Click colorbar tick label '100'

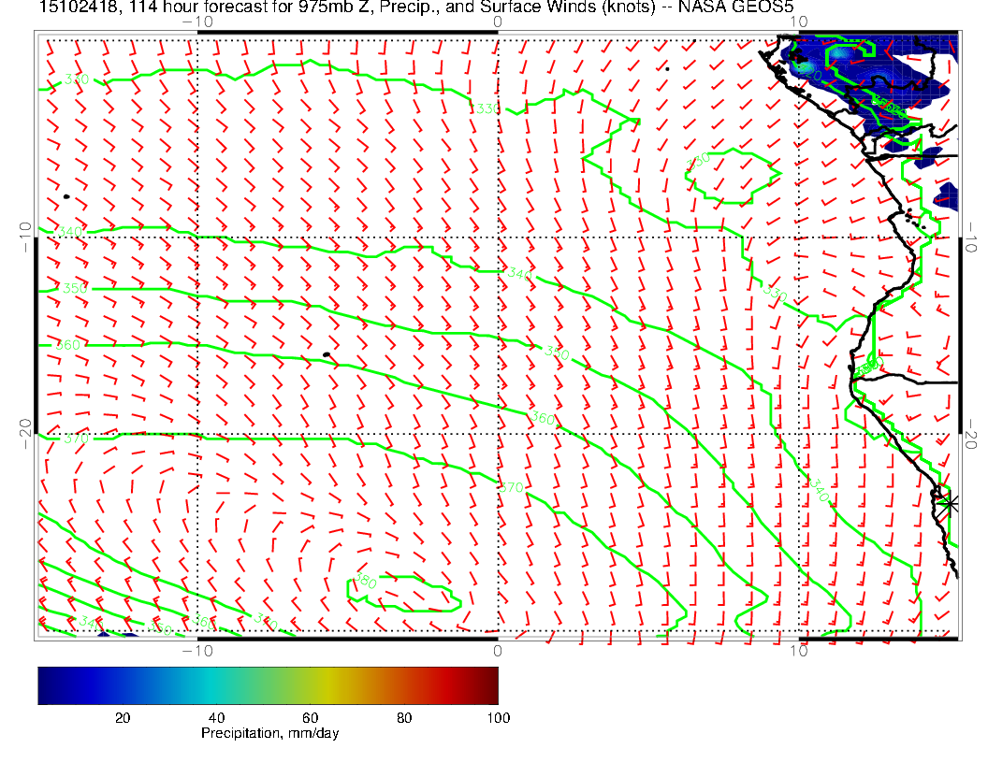click(x=499, y=718)
